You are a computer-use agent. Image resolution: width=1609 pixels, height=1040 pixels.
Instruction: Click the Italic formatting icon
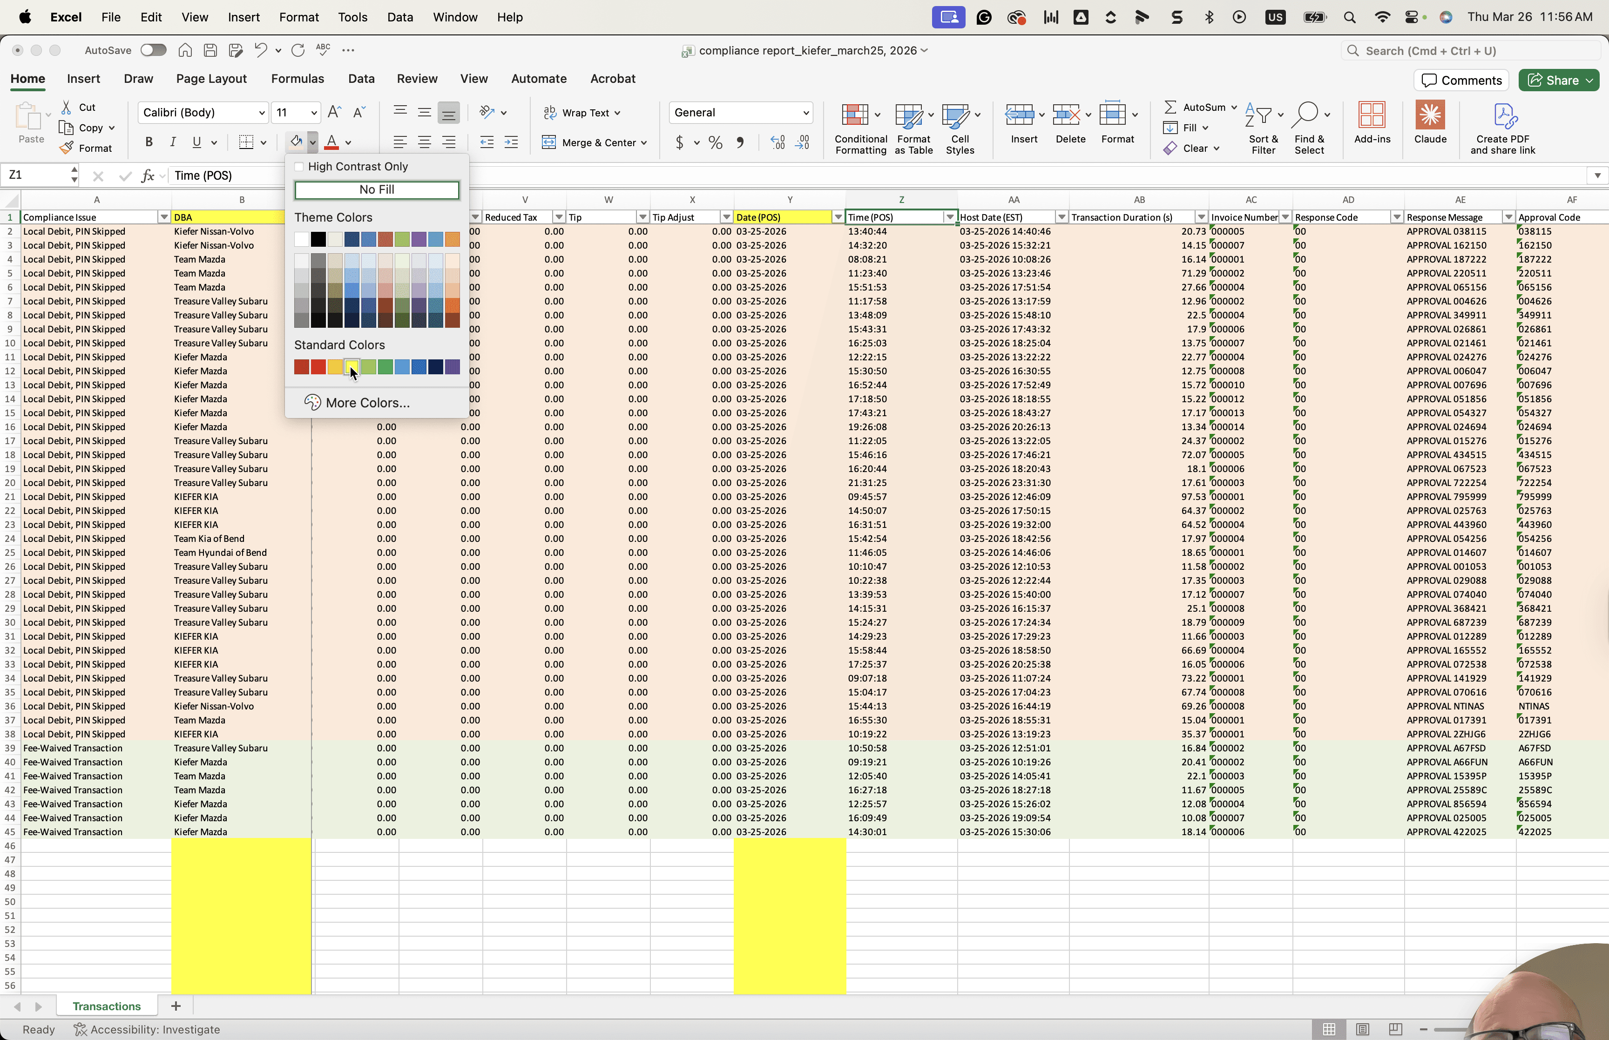(173, 142)
